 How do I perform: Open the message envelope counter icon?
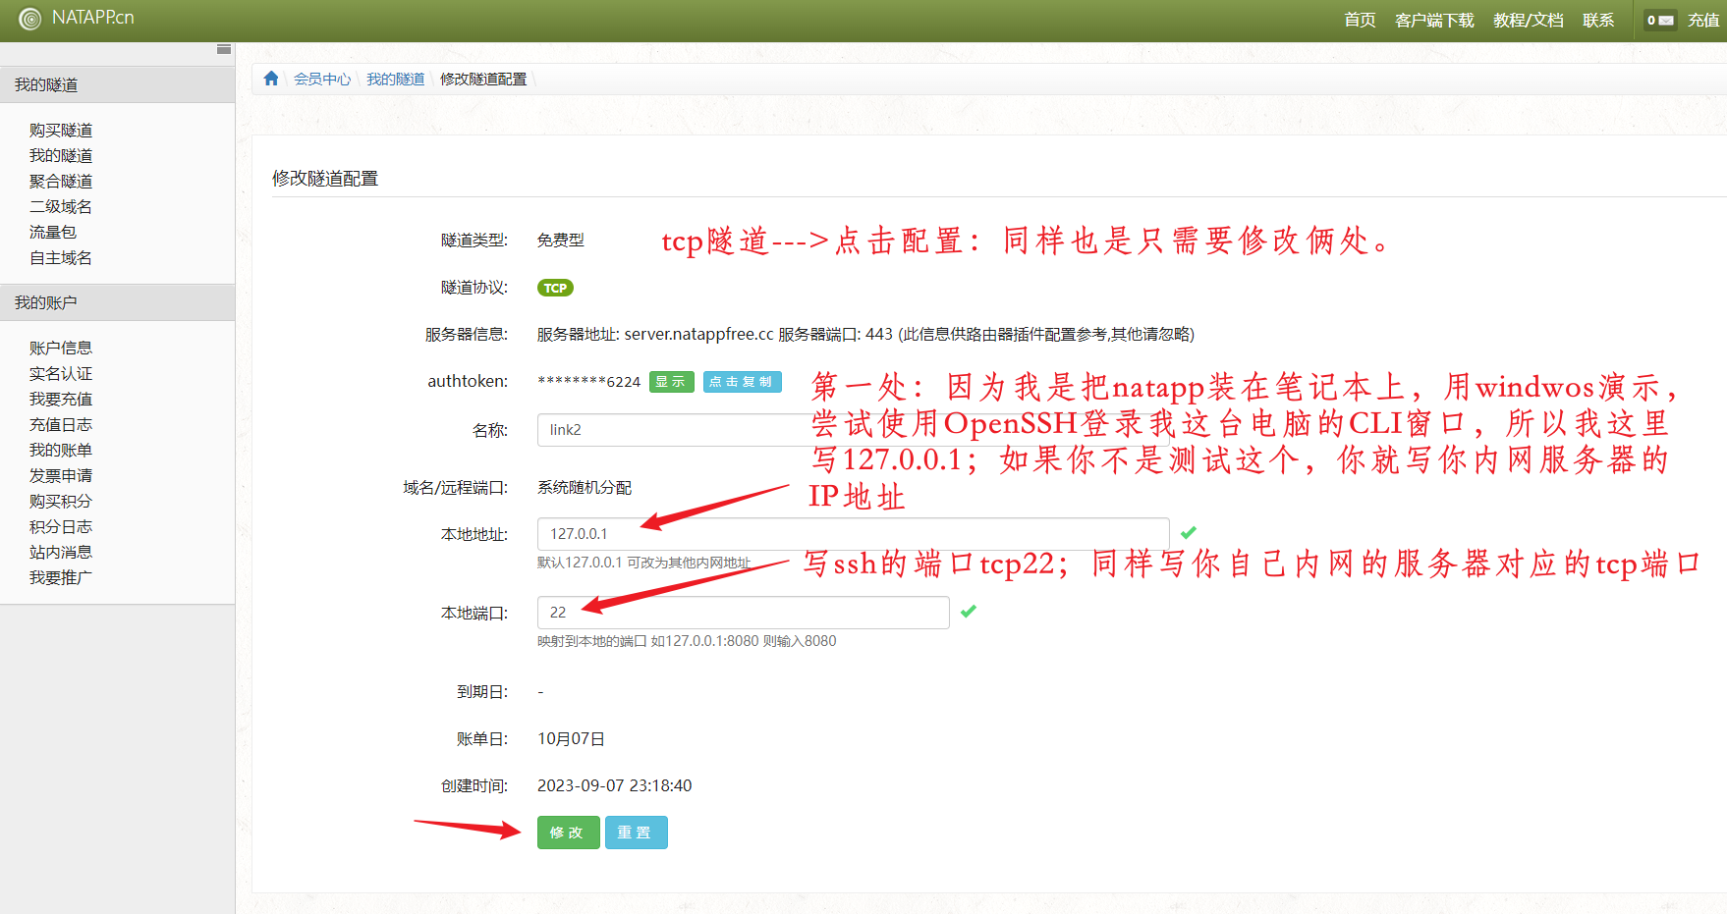pos(1660,20)
